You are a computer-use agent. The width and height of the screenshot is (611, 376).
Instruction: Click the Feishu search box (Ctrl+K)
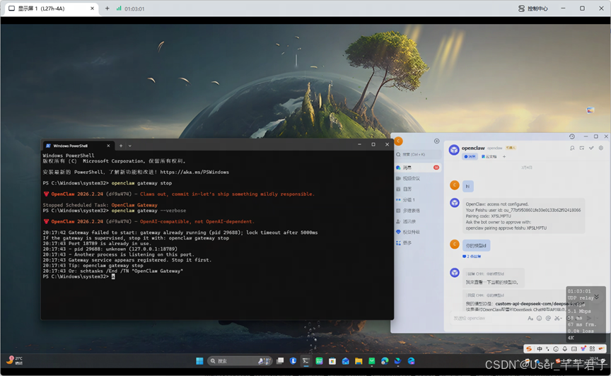tap(418, 155)
